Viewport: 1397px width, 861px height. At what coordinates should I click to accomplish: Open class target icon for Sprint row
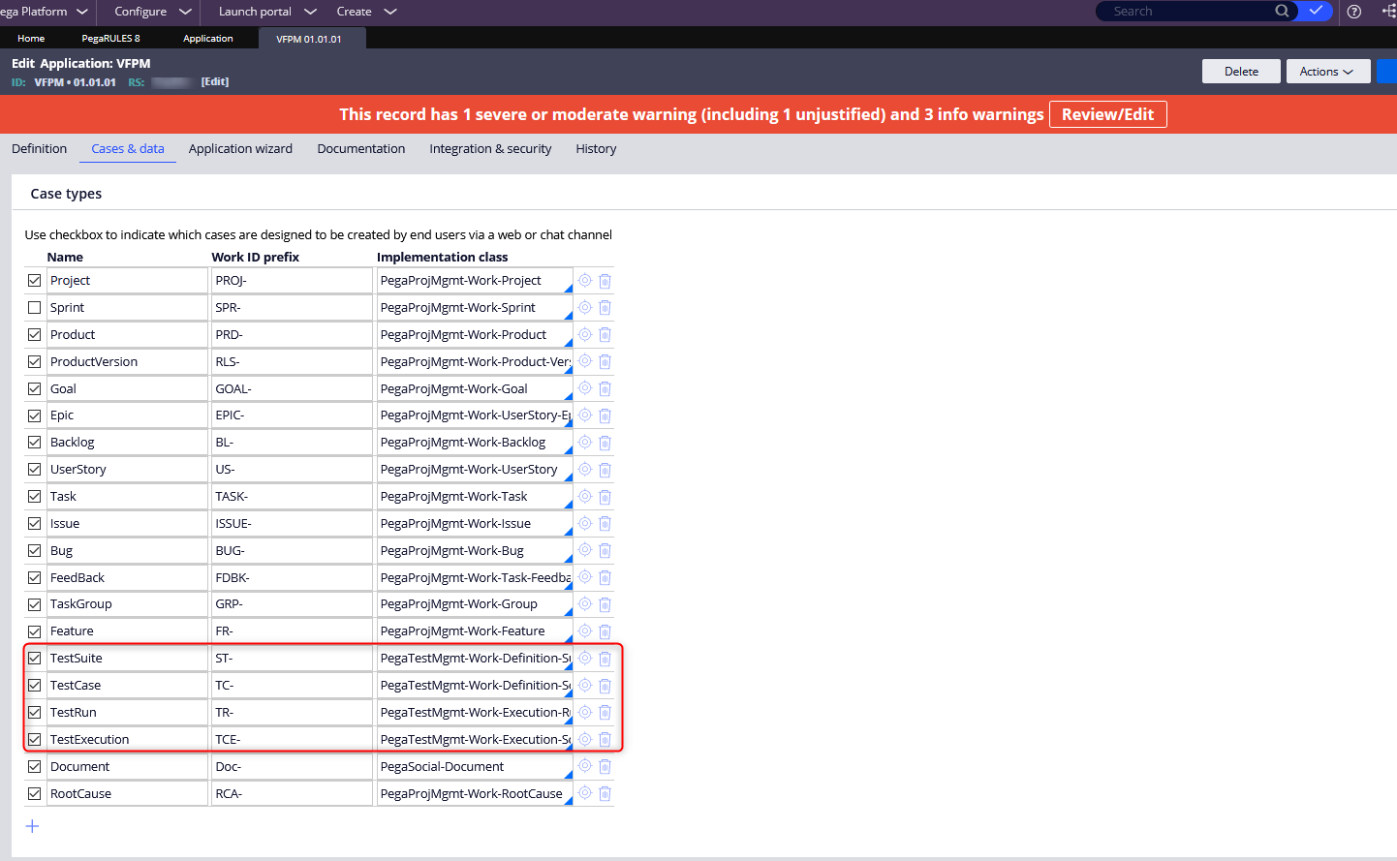pos(585,308)
